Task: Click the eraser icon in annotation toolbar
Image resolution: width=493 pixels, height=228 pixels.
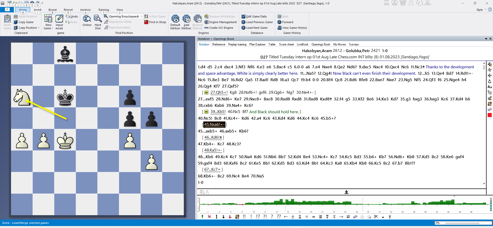Action: (x=355, y=217)
